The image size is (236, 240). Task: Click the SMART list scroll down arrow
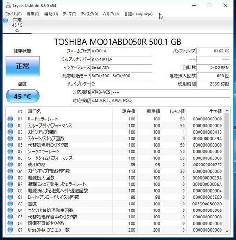(x=227, y=231)
